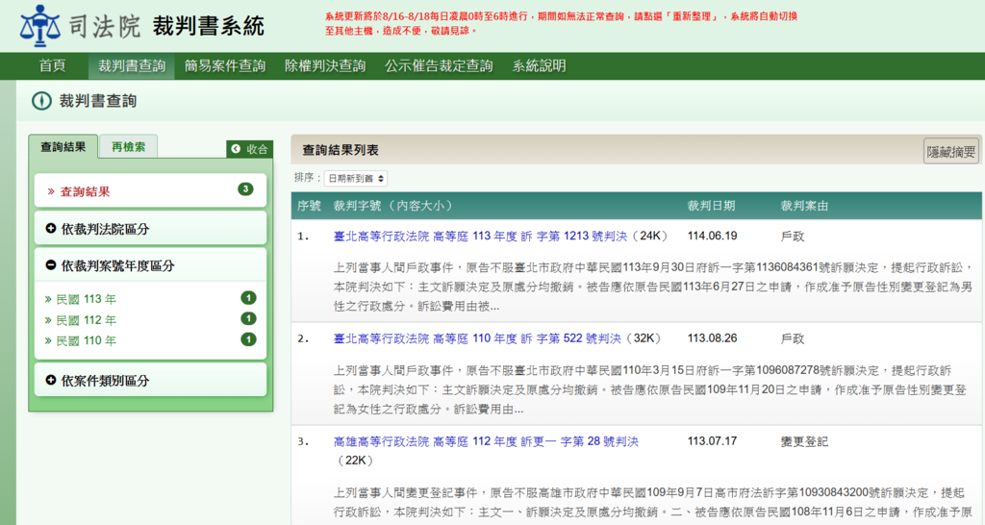Expand the 依案件類別區分 section
The image size is (985, 525).
pos(151,380)
